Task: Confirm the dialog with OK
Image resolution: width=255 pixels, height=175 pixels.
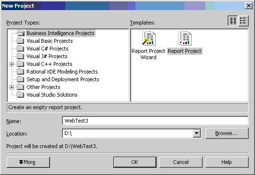Action: [135, 162]
